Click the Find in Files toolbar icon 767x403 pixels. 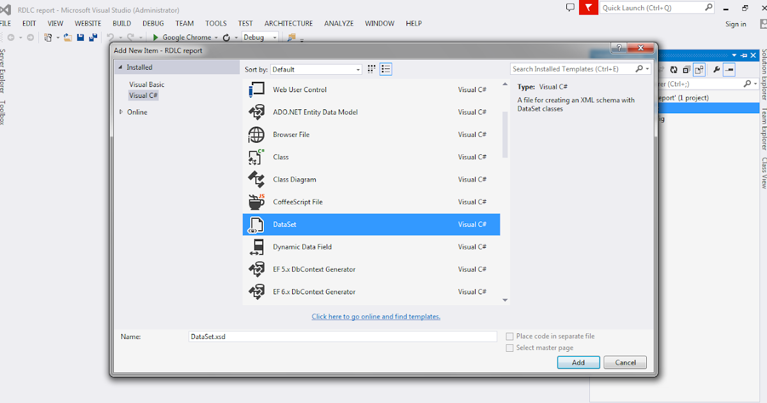point(292,38)
